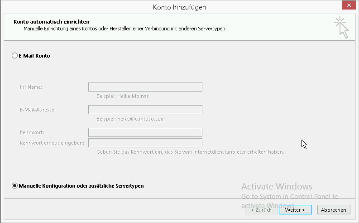Click the wizard cursor icon in the header
The height and width of the screenshot is (223, 359).
[x=342, y=28]
